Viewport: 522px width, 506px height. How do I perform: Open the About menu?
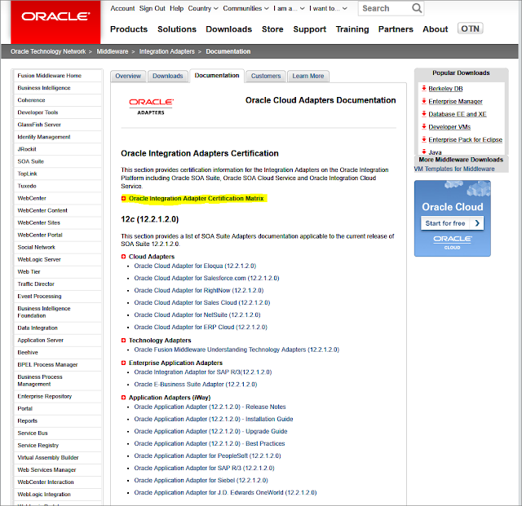435,29
